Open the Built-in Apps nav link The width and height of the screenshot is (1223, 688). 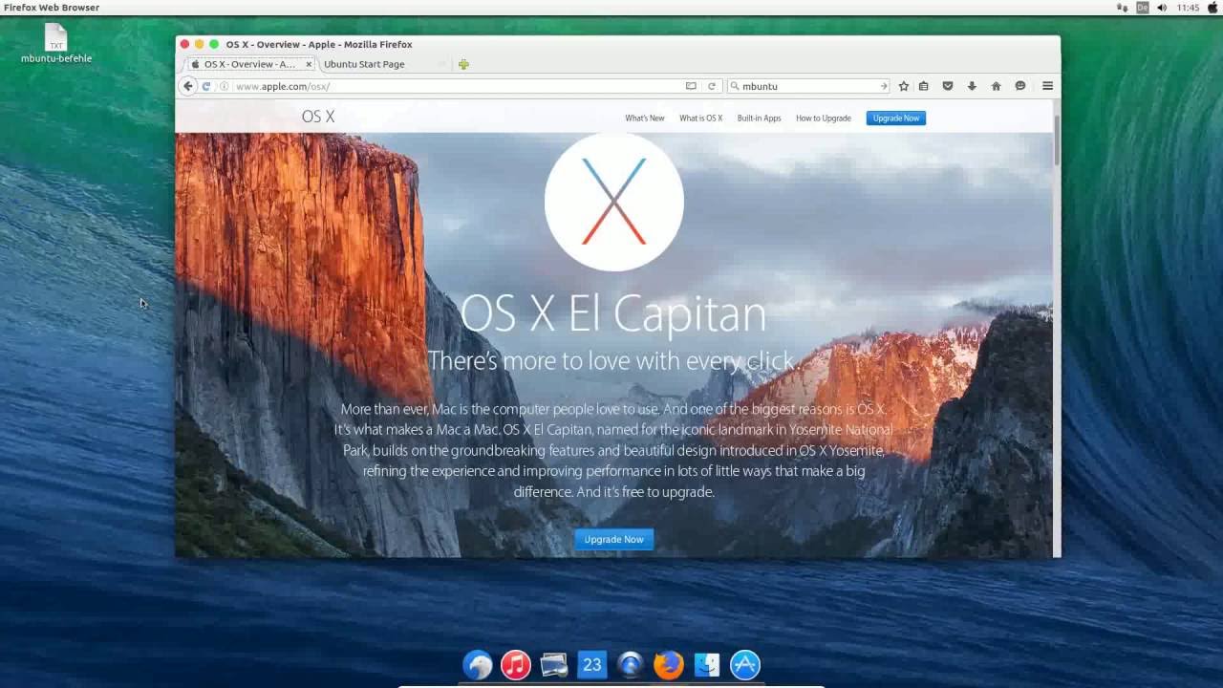pyautogui.click(x=759, y=118)
